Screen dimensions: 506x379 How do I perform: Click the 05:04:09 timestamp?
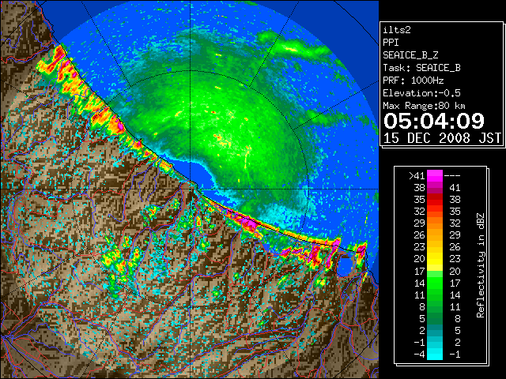pos(434,121)
